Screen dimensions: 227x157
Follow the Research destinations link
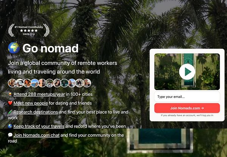(36, 112)
